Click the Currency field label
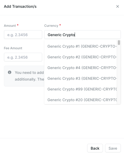The width and height of the screenshot is (124, 155). pos(51,26)
